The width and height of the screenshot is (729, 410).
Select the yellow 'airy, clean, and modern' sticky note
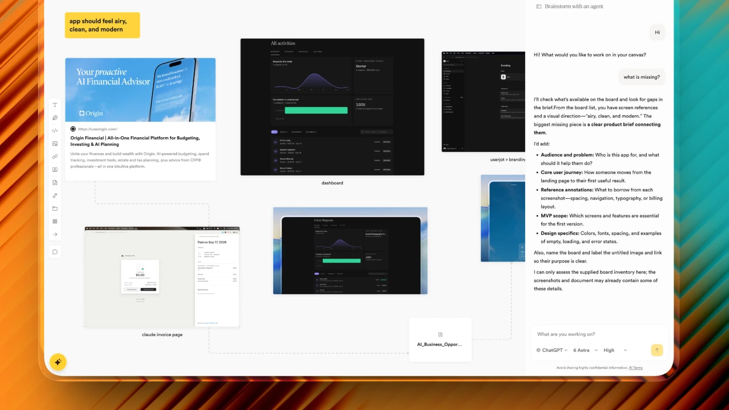point(102,25)
